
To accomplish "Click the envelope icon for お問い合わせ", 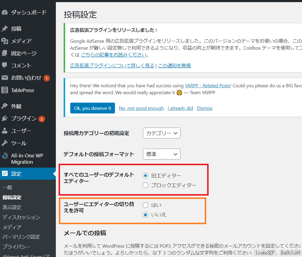I will pos(5,78).
